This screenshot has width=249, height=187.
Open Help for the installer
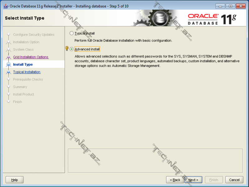[15, 180]
